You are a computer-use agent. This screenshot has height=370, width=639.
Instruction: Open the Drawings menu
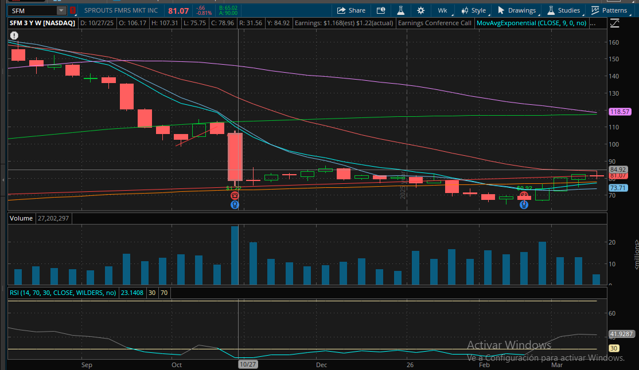tap(517, 10)
